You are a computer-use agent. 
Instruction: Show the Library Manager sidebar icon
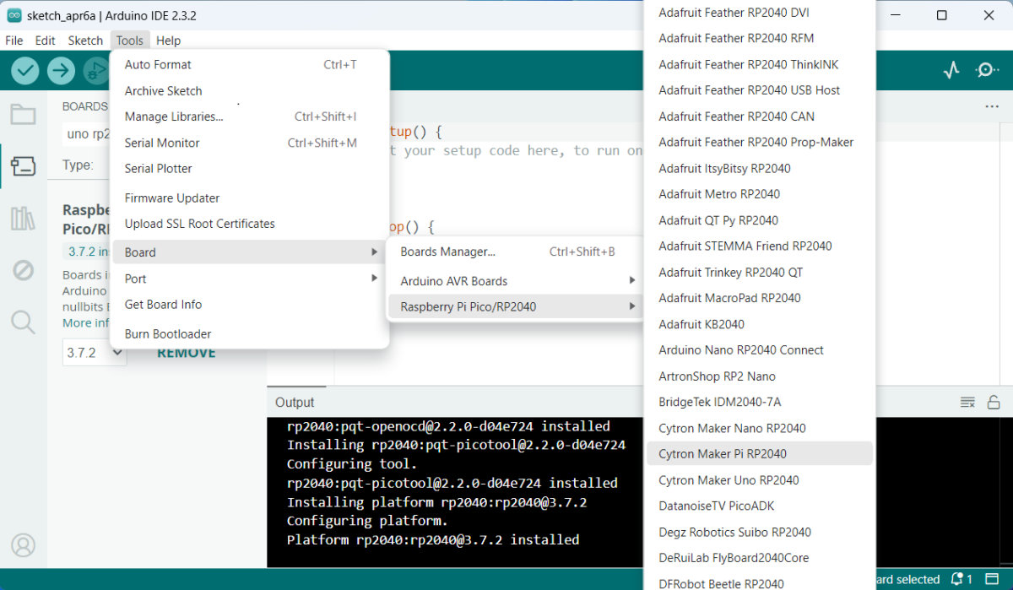[23, 219]
